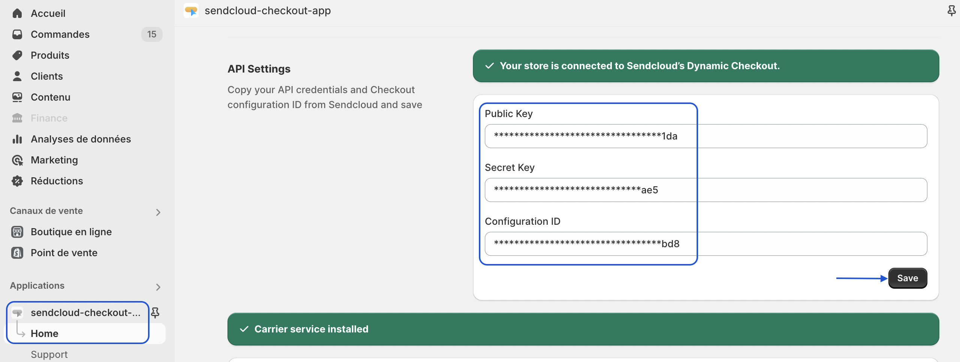This screenshot has height=362, width=960.
Task: Select the Produits tag icon
Action: click(17, 55)
